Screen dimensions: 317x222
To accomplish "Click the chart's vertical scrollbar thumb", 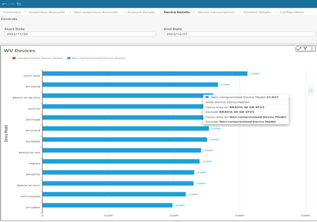I will (x=311, y=90).
